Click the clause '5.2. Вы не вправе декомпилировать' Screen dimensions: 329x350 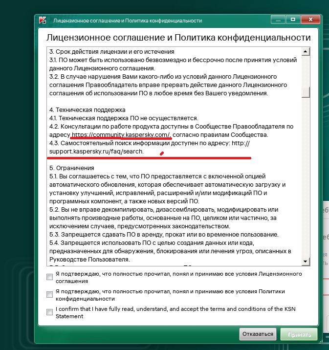coord(164,218)
